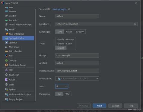Browse location with the folder icon

point(135,24)
